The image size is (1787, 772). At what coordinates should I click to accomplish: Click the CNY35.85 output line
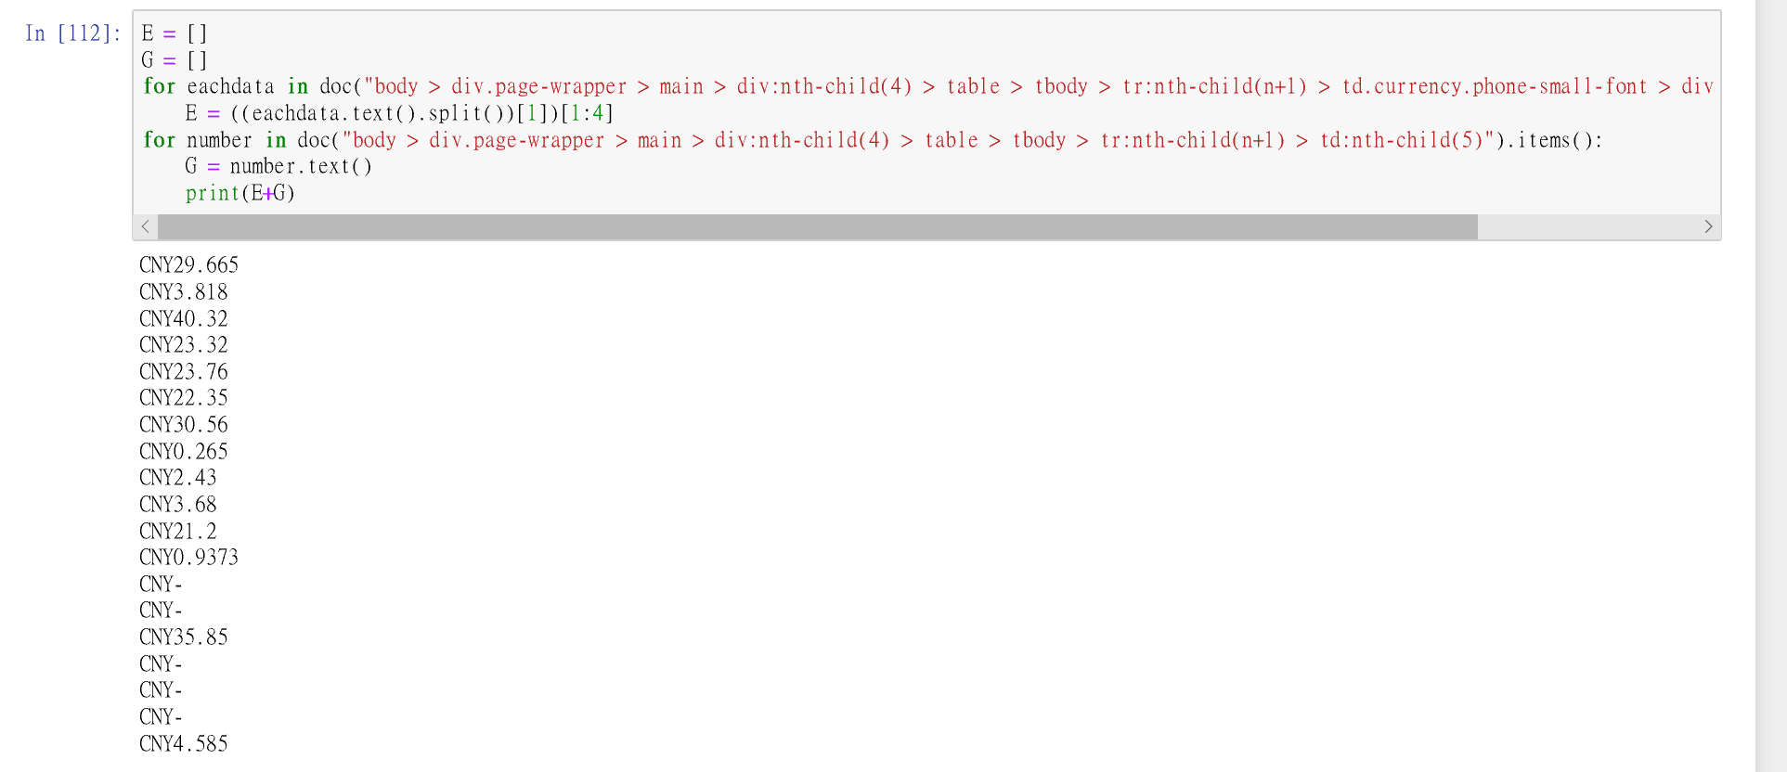click(x=184, y=637)
